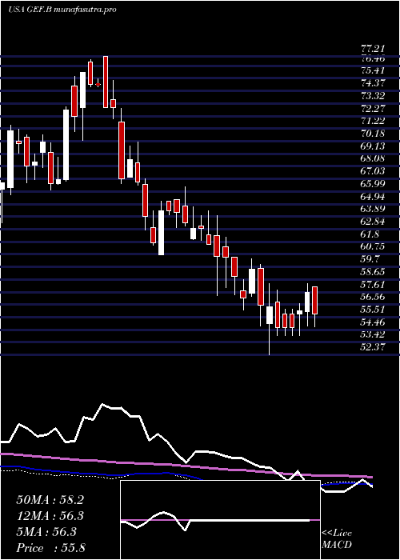The image size is (400, 560).
Task: Click the 58.65 price axis label
Action: tap(372, 272)
